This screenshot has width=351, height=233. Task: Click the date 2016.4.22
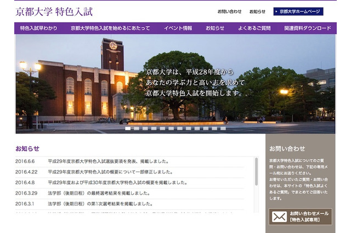point(26,172)
